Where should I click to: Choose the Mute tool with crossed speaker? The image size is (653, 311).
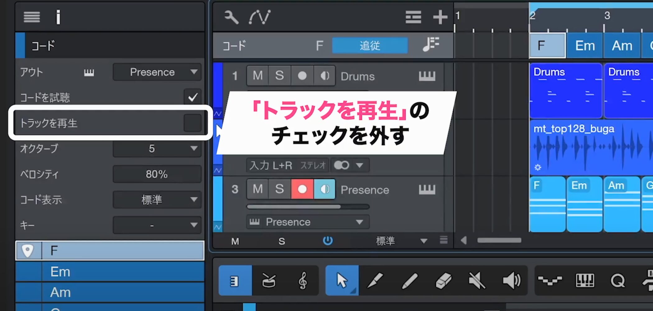point(477,281)
